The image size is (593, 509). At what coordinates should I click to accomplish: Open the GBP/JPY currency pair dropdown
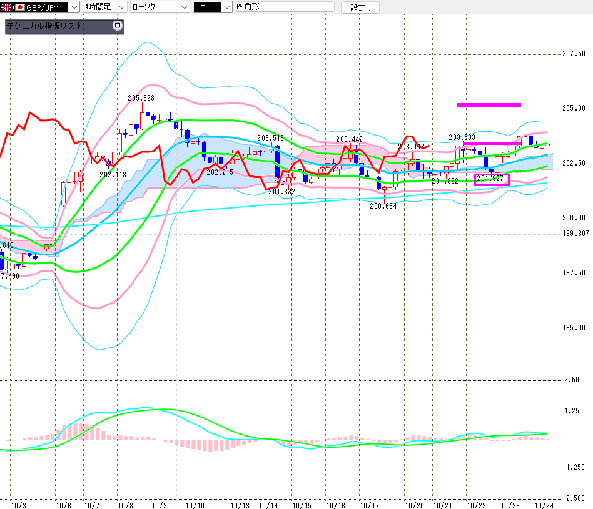73,7
